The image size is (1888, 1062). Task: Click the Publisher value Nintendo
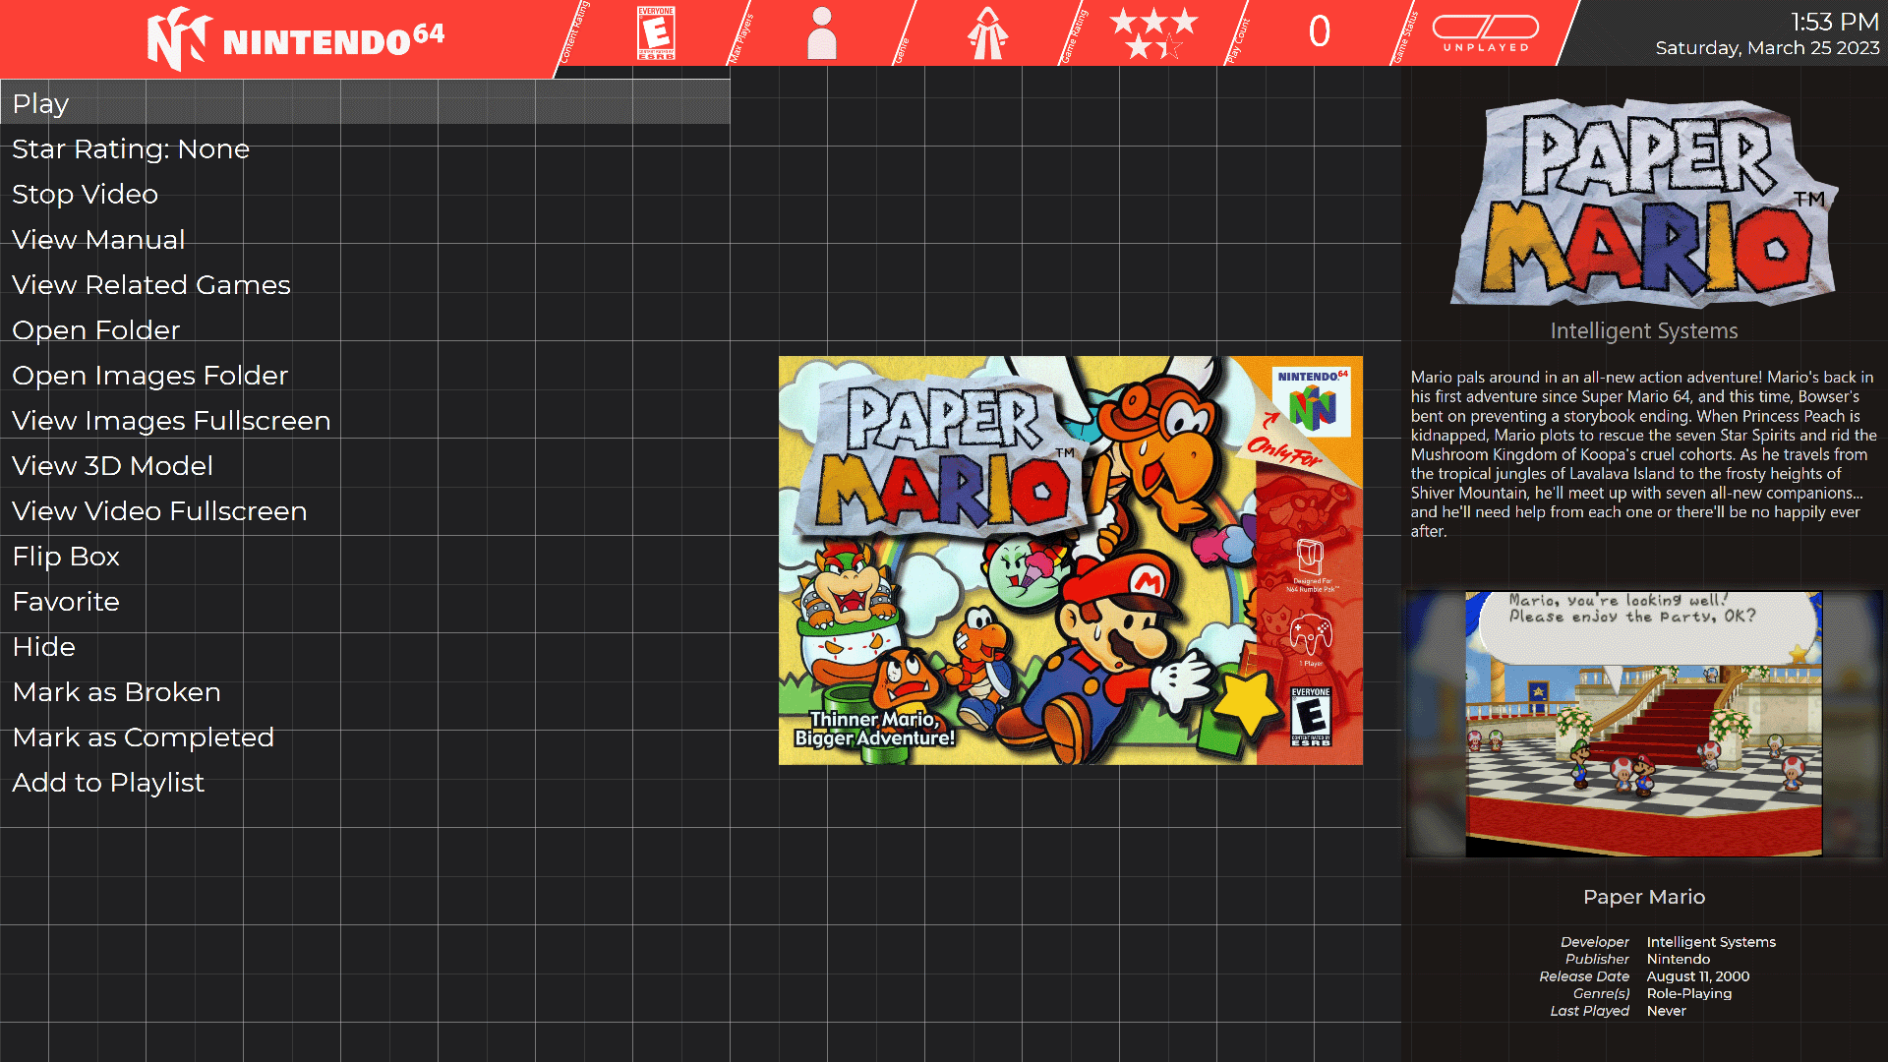tap(1679, 959)
